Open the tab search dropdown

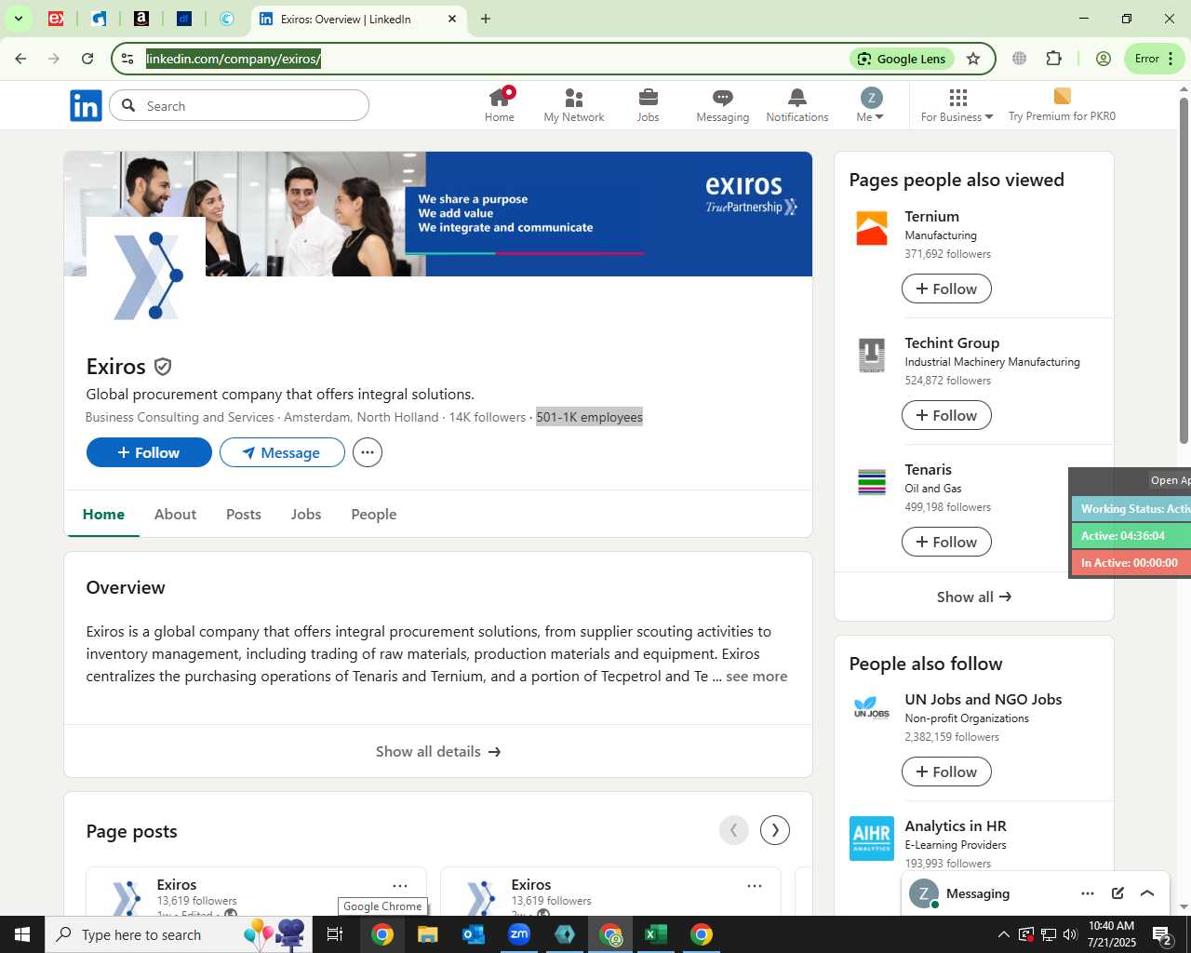(x=18, y=19)
